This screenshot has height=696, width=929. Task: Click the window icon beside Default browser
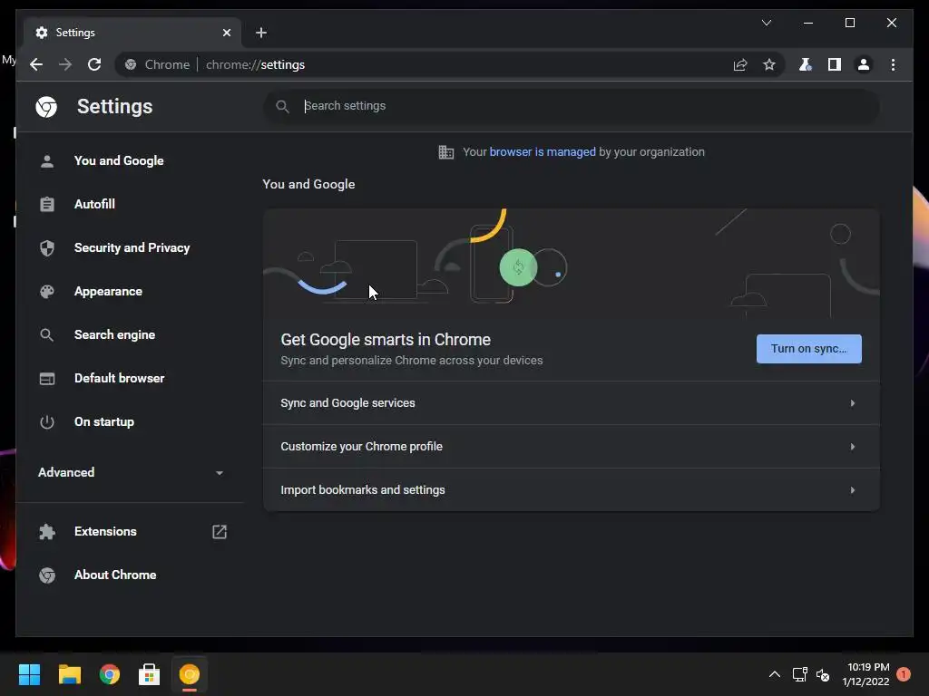[x=47, y=378]
